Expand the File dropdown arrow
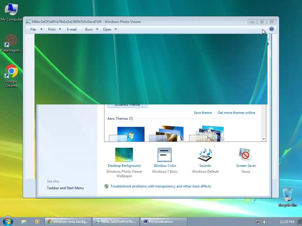 [41, 29]
